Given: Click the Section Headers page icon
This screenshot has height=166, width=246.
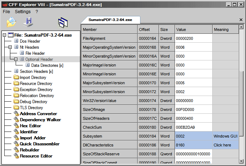Looking at the screenshot, I should [16, 71].
